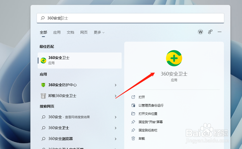The image size is (242, 149).
Task: Open the 360安全防护中心 result
Action: [80, 85]
